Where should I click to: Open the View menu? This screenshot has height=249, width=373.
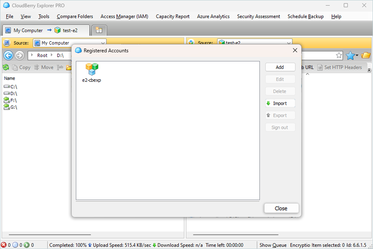(26, 17)
